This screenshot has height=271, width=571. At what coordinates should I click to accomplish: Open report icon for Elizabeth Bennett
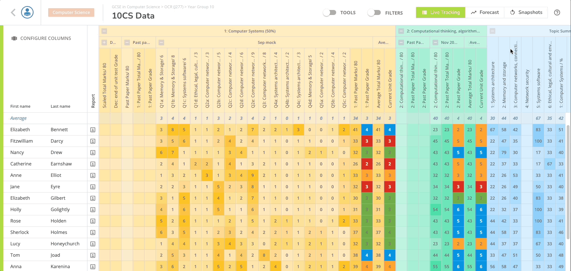point(93,130)
